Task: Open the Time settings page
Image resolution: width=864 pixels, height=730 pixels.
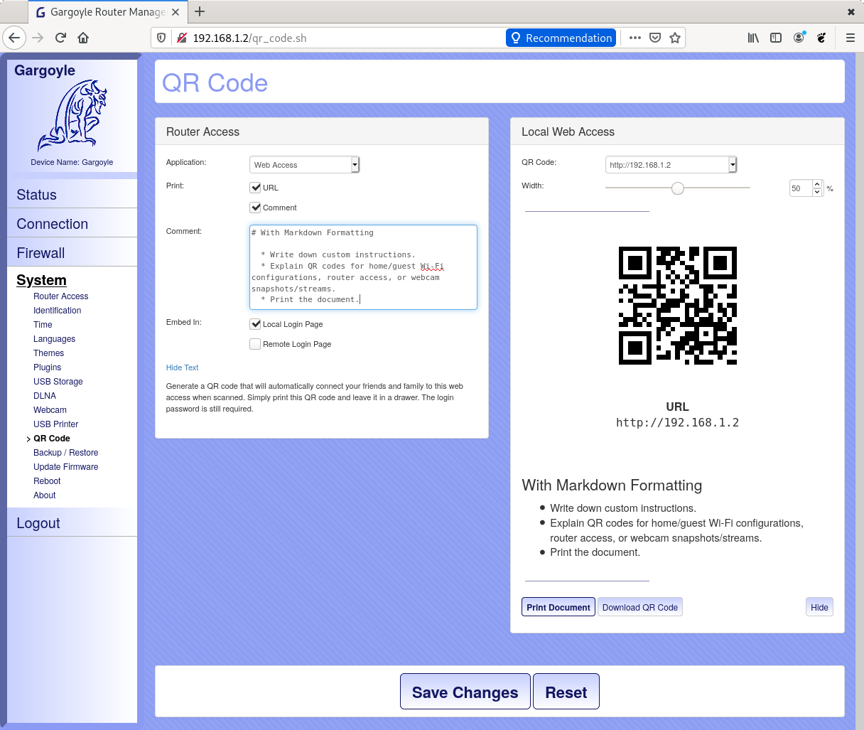Action: tap(43, 325)
